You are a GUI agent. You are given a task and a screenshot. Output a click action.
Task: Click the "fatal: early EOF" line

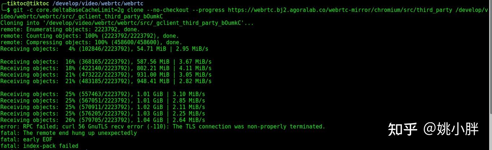coord(26,140)
